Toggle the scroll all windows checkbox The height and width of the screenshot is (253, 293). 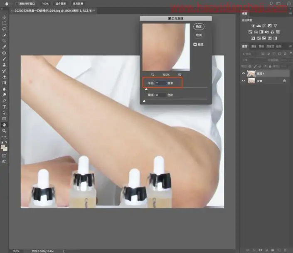(x=17, y=4)
